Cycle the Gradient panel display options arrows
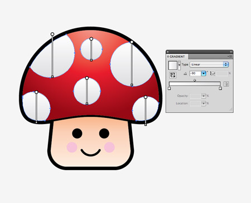251x203 pixels. [168, 57]
